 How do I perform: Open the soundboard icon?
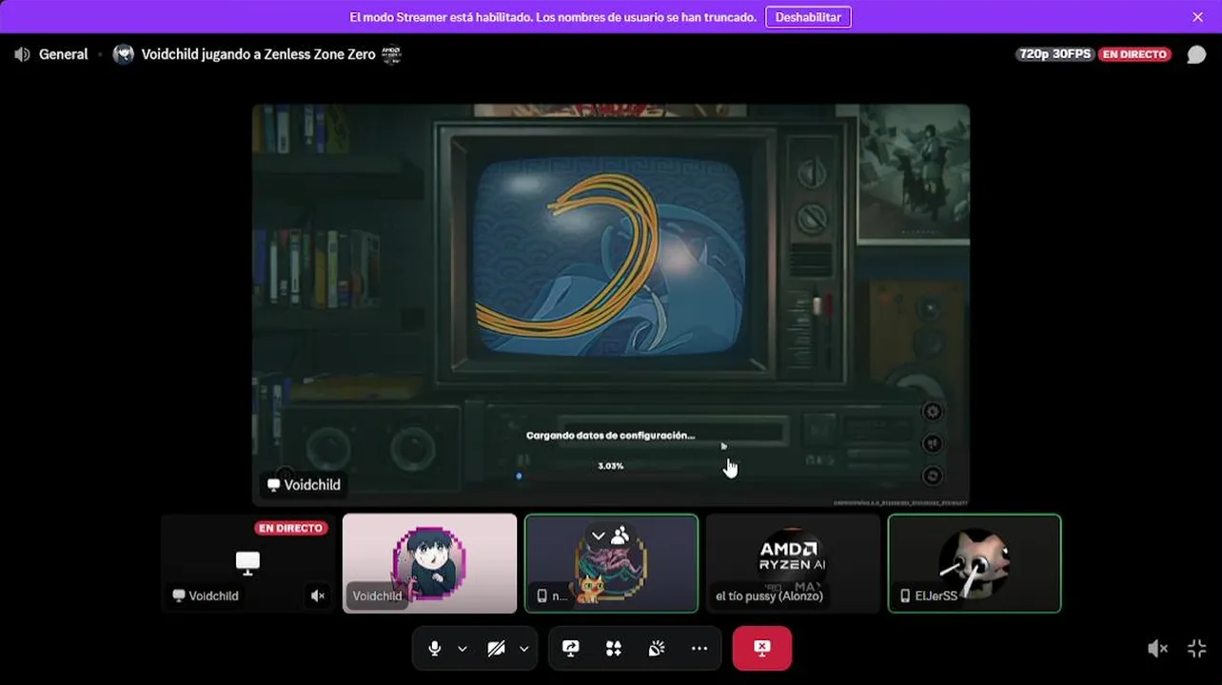click(657, 648)
